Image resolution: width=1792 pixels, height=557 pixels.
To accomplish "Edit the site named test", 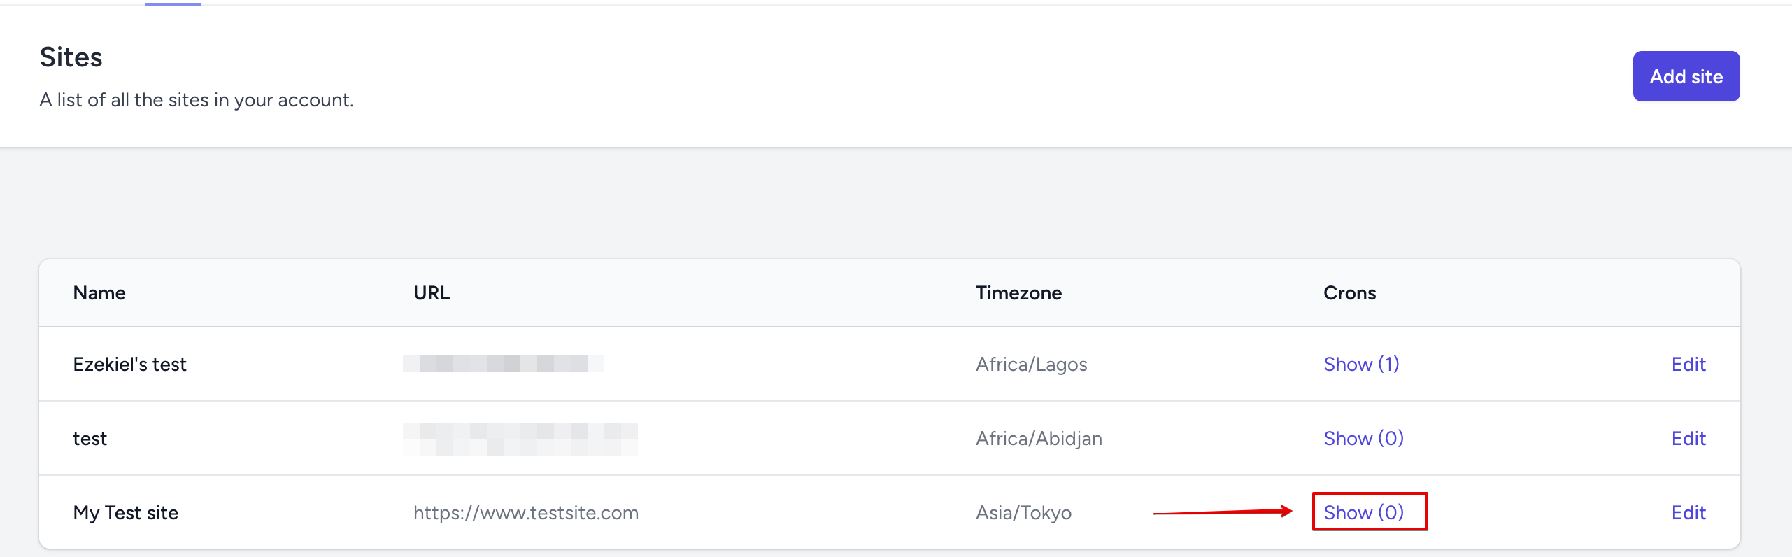I will click(1688, 438).
